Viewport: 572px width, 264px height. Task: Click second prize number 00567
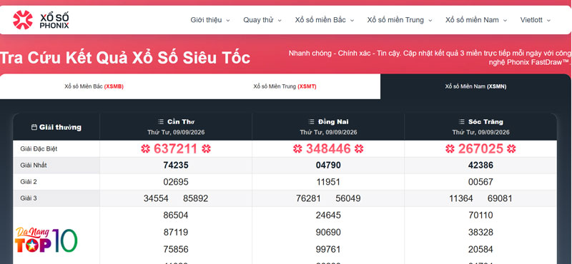tap(480, 182)
